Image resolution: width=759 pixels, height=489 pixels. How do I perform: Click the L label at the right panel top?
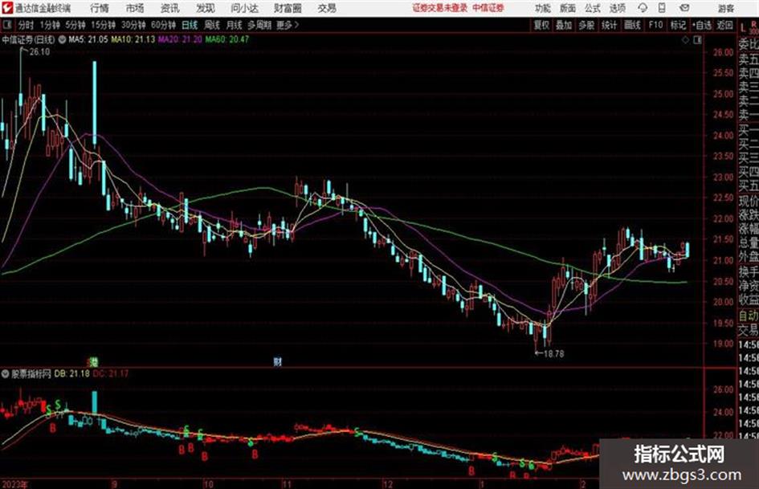point(743,28)
